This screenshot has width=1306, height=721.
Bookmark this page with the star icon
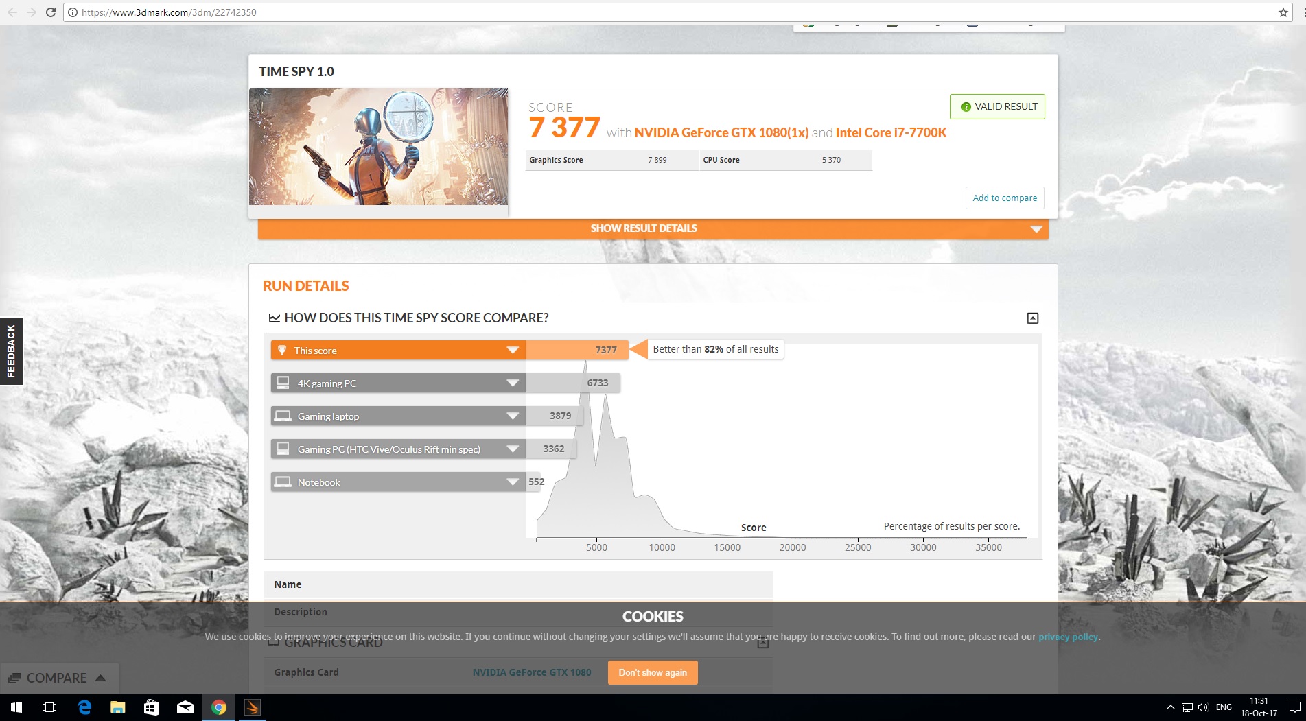[x=1283, y=12]
